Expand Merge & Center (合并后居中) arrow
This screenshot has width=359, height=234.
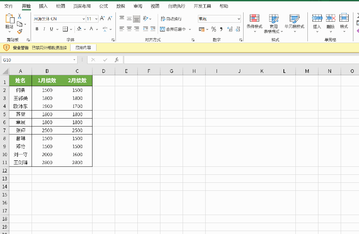coord(190,29)
